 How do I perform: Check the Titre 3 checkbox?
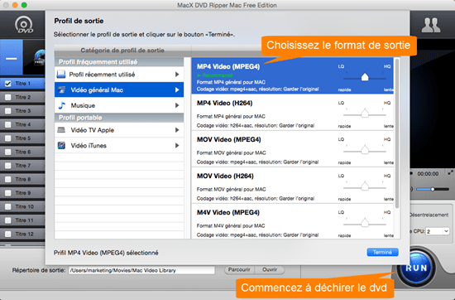(7, 111)
